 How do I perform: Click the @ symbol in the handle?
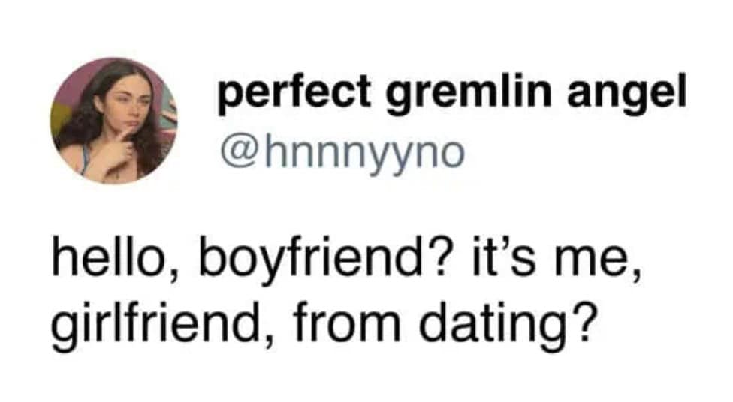[234, 151]
